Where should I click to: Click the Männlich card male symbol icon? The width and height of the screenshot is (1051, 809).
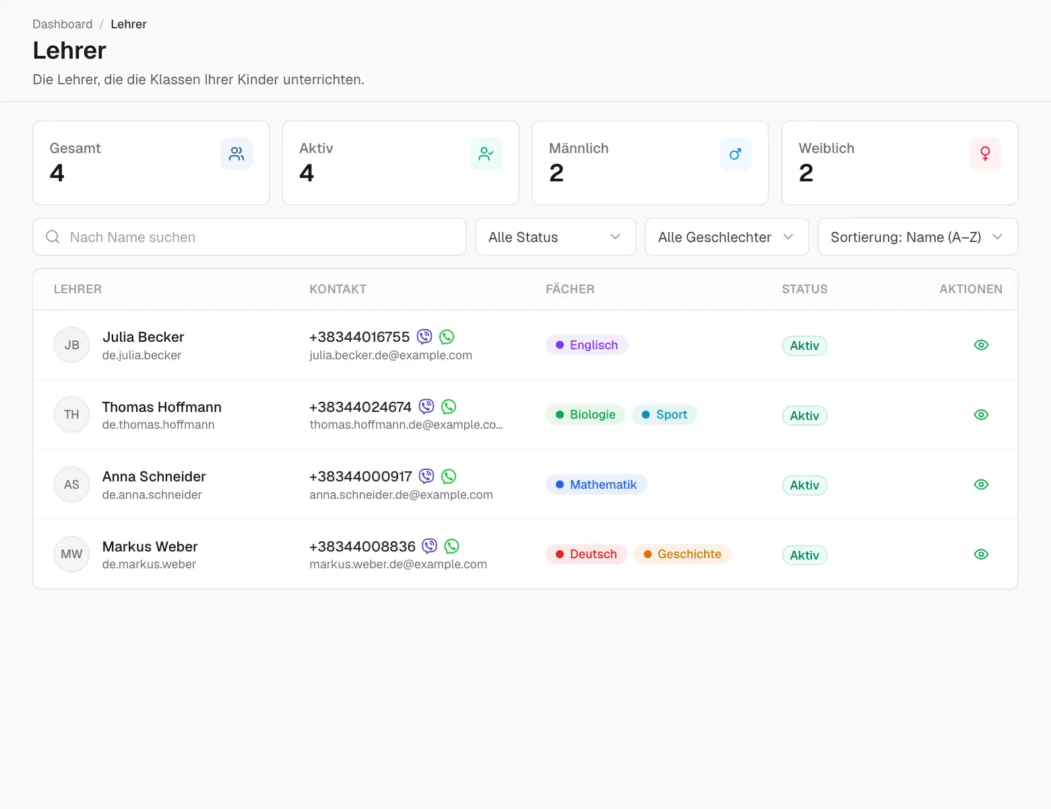pos(735,154)
